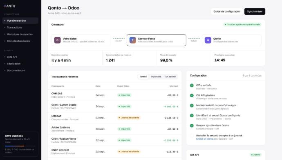Click the -2 140,50 € amount
Screen dimensions: 282x160
171,118
